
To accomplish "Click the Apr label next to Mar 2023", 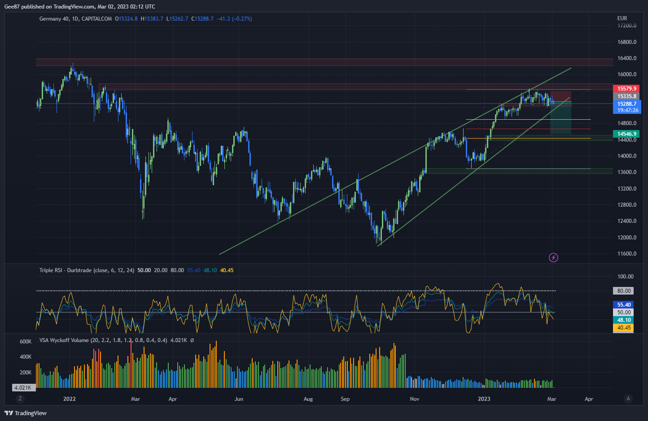I will coord(589,399).
